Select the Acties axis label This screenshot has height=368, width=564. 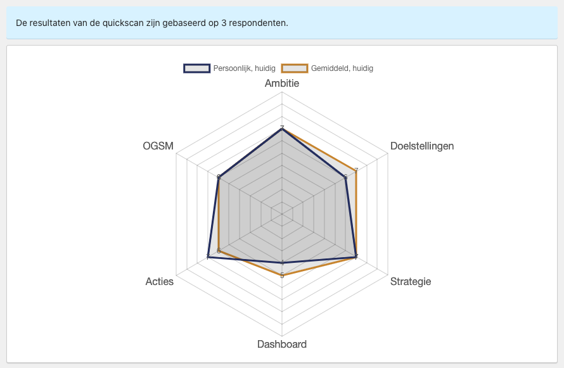[159, 281]
